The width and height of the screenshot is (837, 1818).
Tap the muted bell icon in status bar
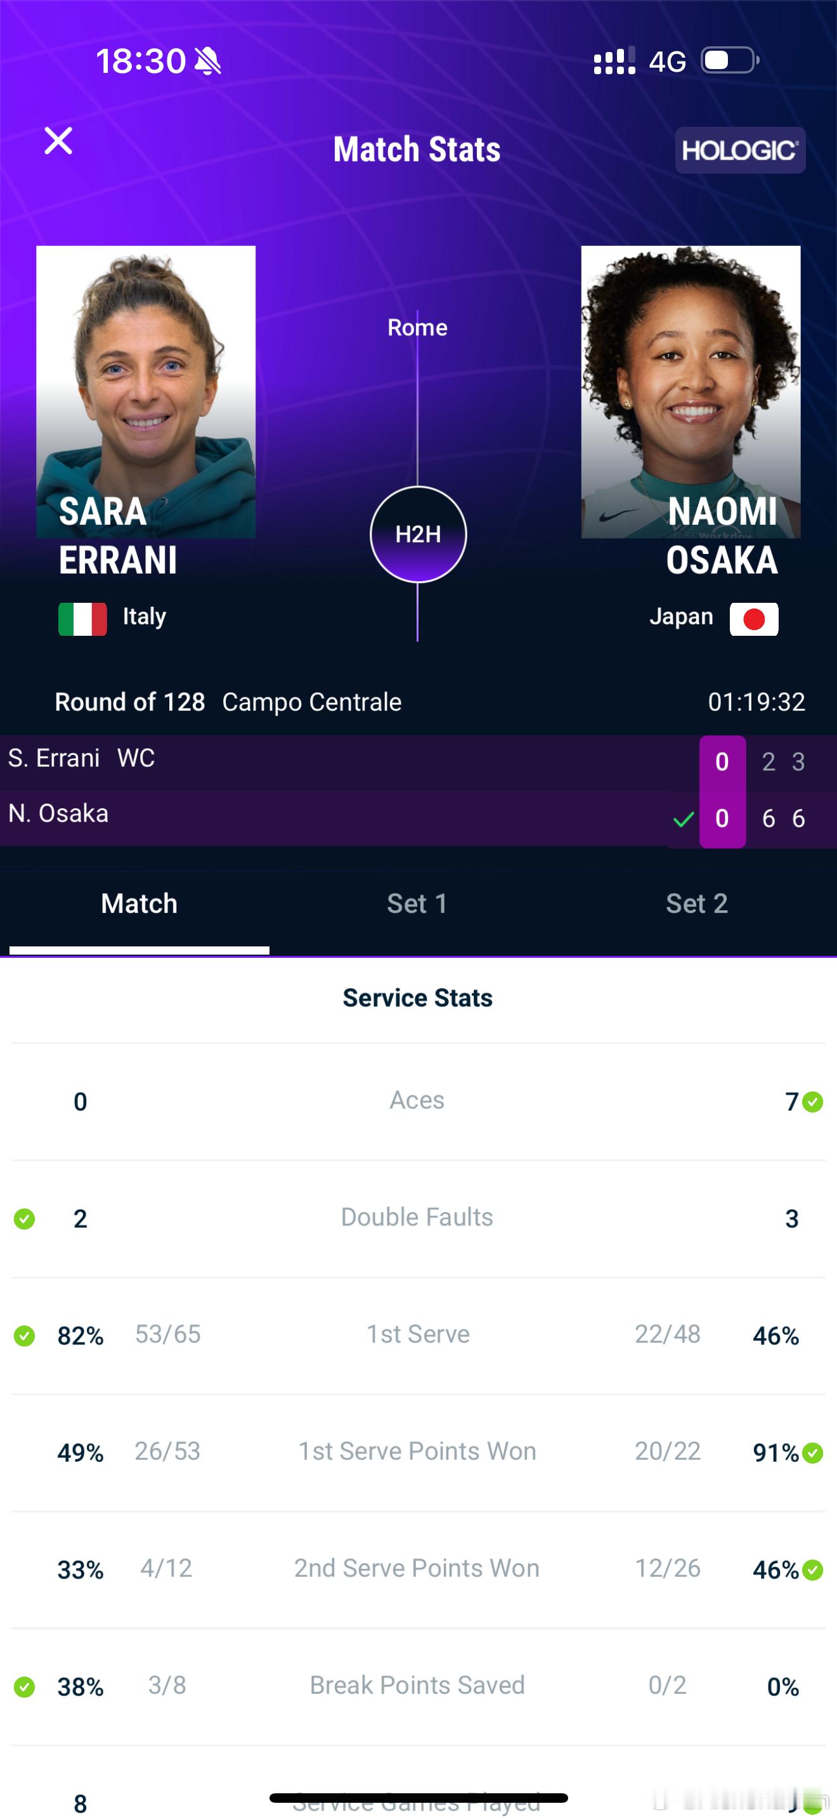(207, 61)
